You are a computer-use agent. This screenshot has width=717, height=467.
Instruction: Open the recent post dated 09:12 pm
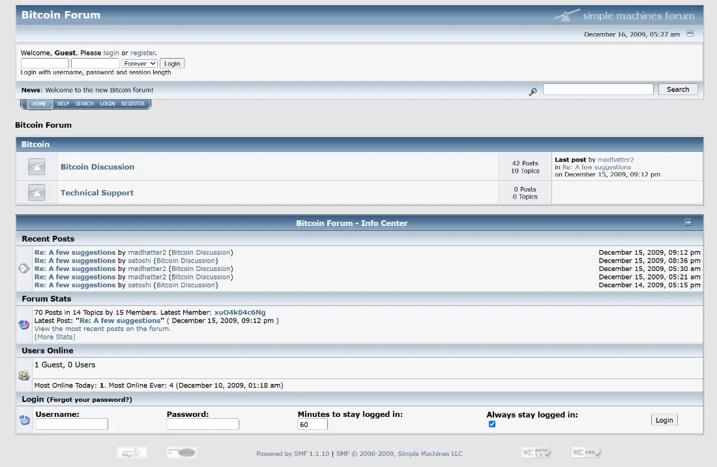(x=75, y=252)
